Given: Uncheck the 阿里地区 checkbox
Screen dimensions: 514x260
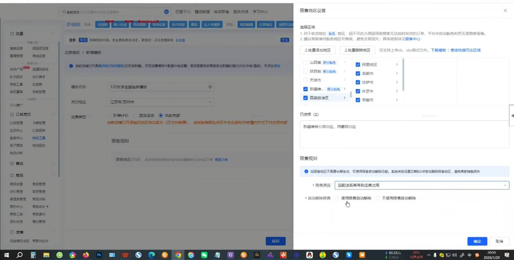Looking at the screenshot, I should 358,65.
